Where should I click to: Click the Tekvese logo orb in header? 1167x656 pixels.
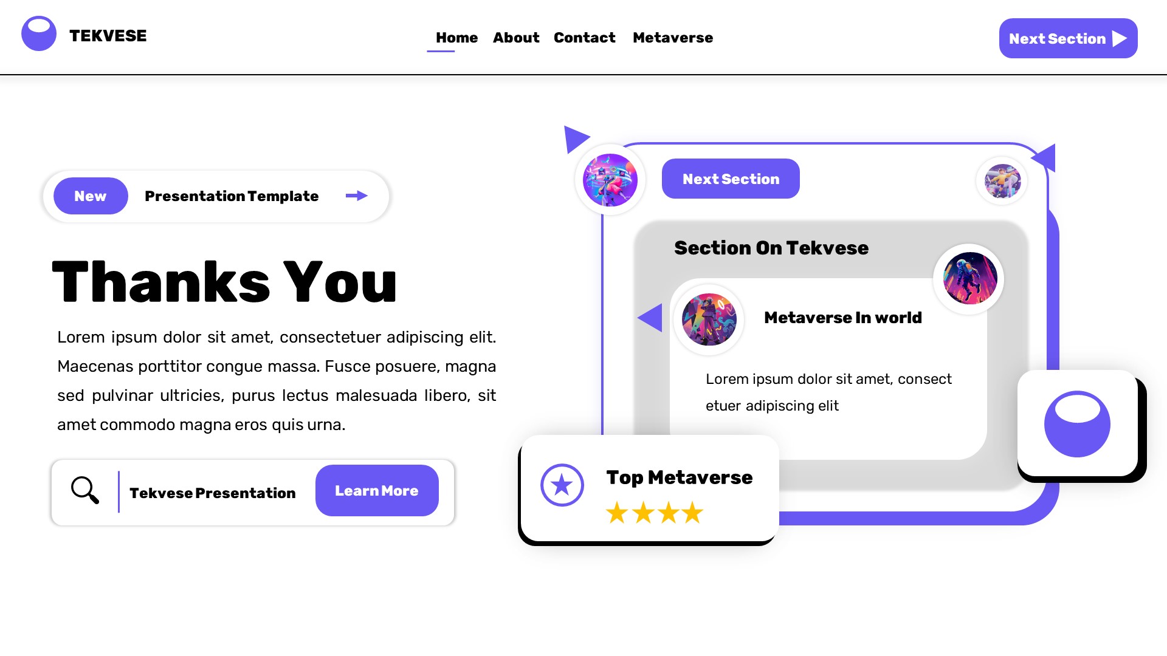(39, 33)
